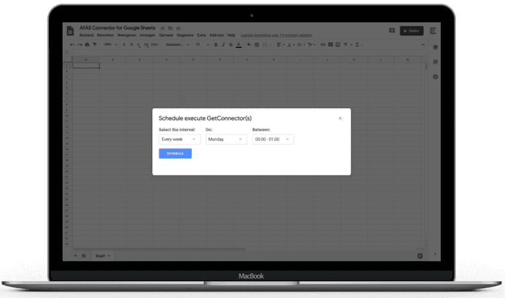Click the add sheet plus icon
505x298 pixels.
pyautogui.click(x=75, y=256)
